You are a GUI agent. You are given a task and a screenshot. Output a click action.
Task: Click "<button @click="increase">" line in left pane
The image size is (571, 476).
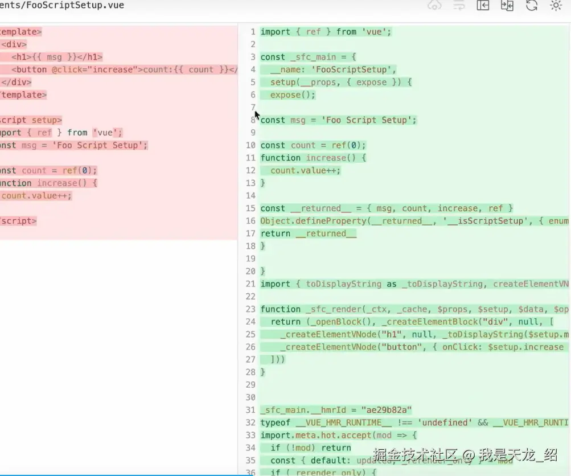(x=124, y=69)
